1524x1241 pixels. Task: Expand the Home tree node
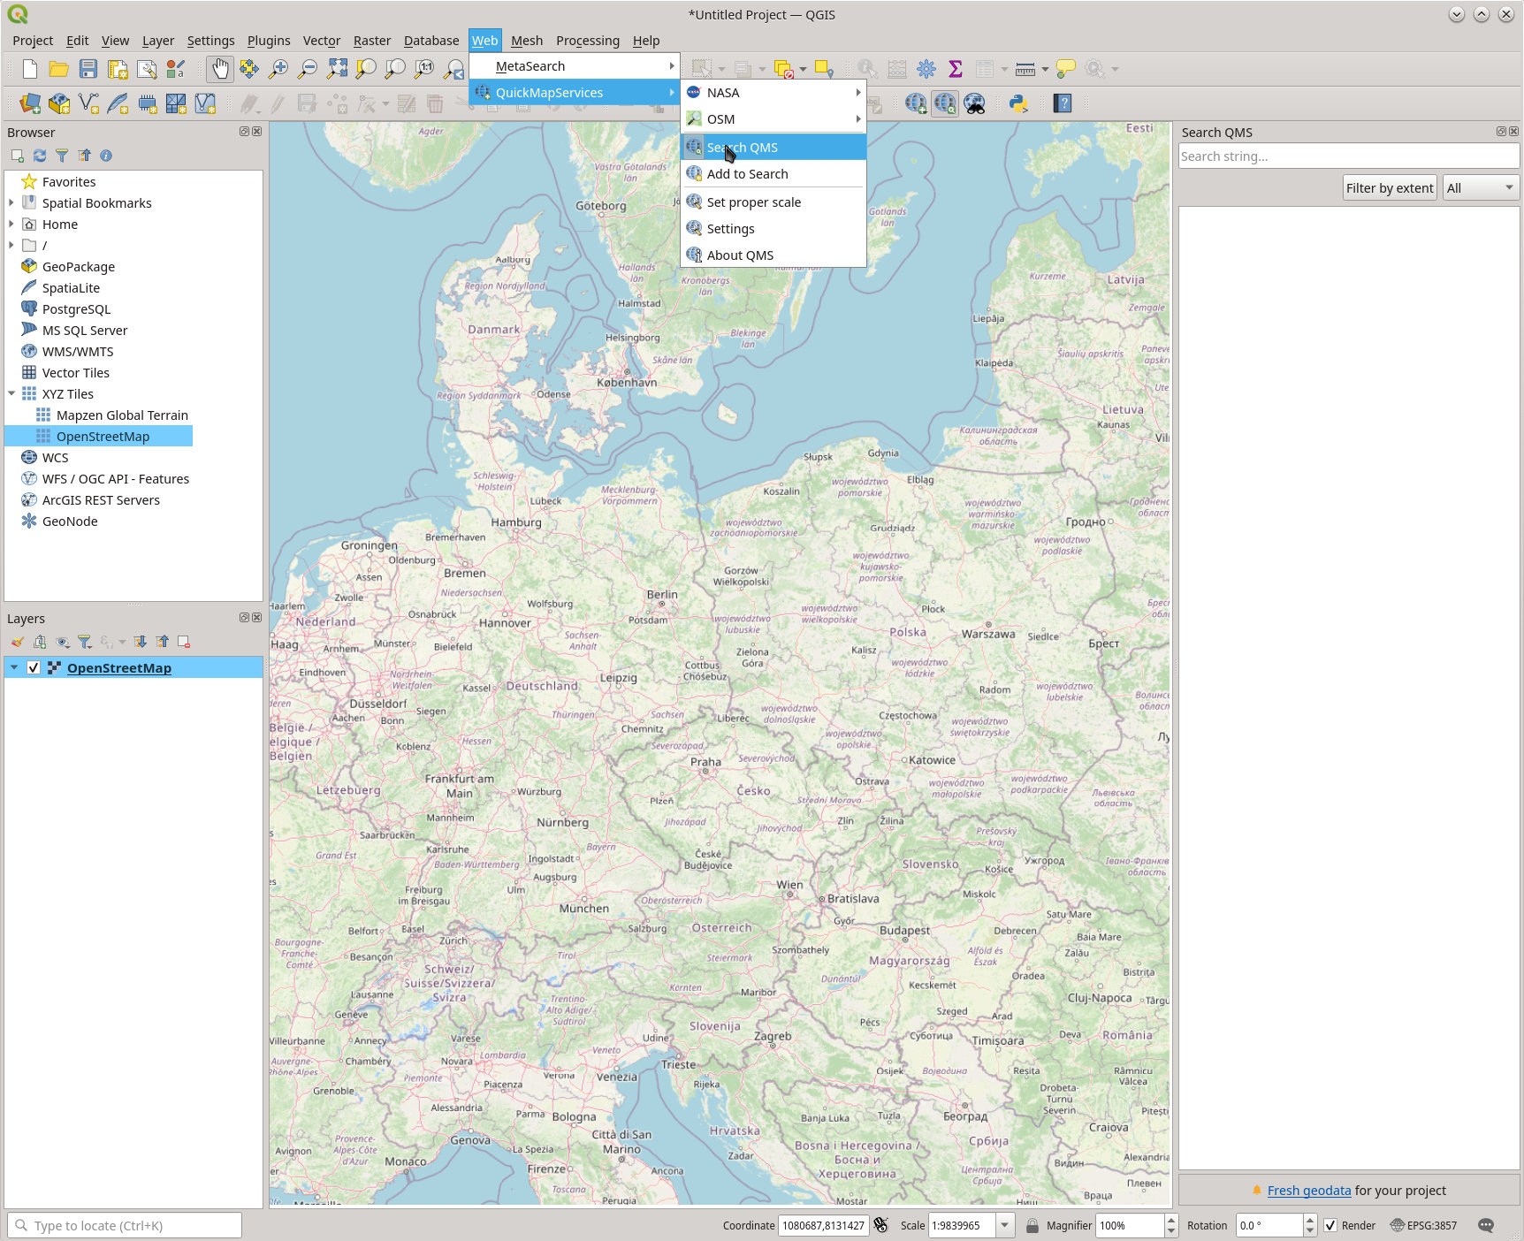pos(11,225)
